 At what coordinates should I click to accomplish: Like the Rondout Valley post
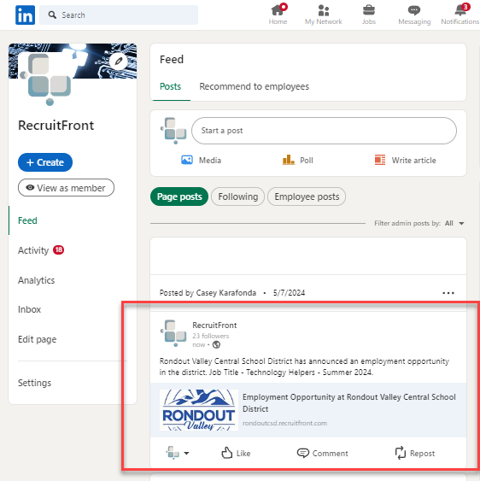[236, 453]
